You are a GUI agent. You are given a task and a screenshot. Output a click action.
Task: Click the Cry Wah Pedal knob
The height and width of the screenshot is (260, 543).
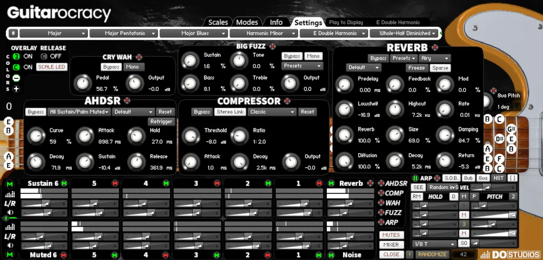pos(82,83)
